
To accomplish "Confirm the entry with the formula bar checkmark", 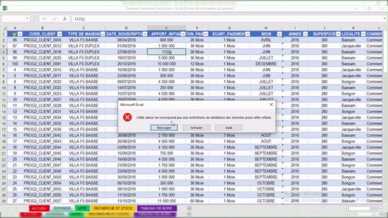I will 55,19.
